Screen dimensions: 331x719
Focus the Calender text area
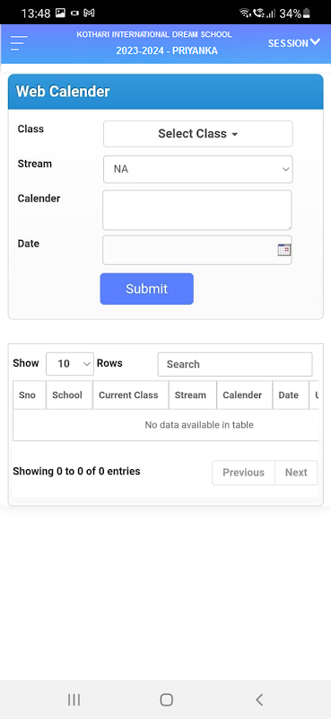coord(196,210)
